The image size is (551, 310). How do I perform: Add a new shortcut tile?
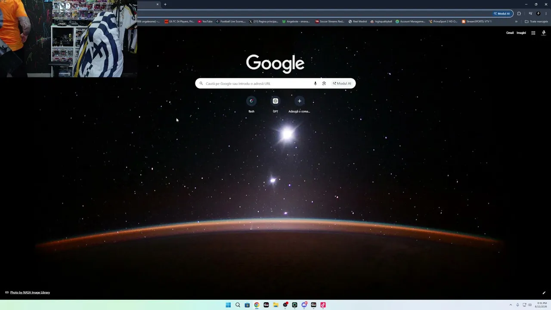tap(300, 105)
